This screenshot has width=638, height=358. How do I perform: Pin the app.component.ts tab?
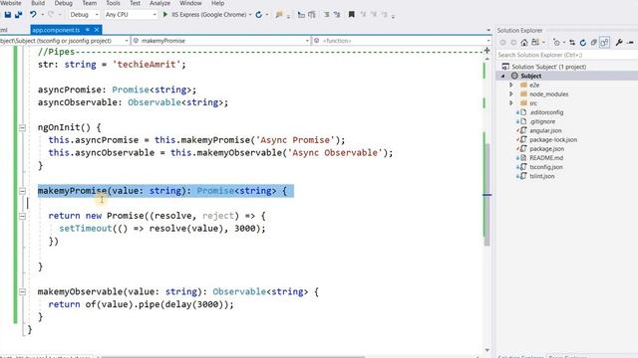88,30
